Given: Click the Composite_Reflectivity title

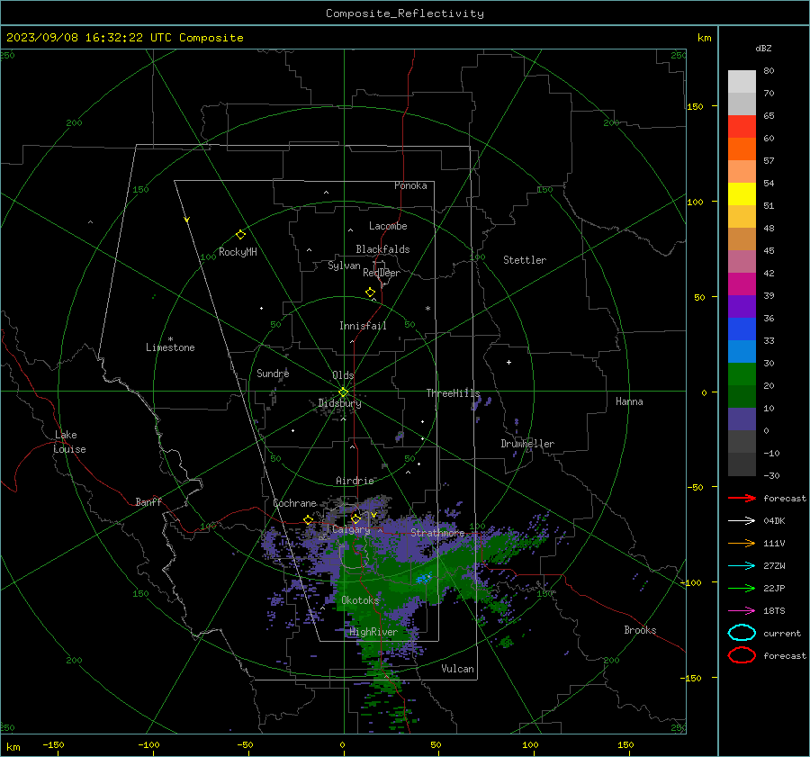Looking at the screenshot, I should pos(404,14).
